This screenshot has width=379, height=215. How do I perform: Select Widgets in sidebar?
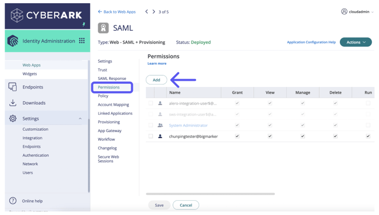click(x=30, y=74)
